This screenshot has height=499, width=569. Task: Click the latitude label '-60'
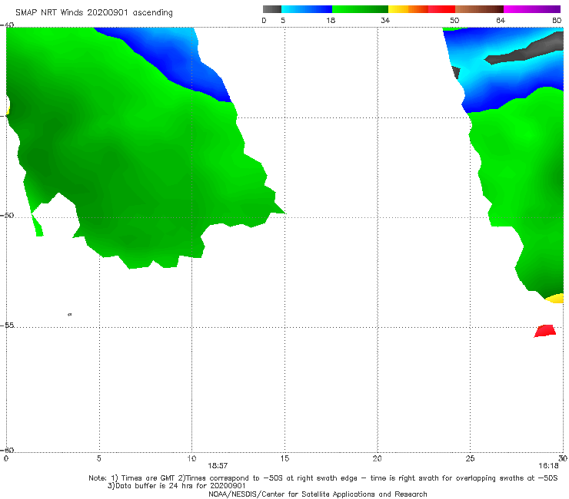click(7, 450)
